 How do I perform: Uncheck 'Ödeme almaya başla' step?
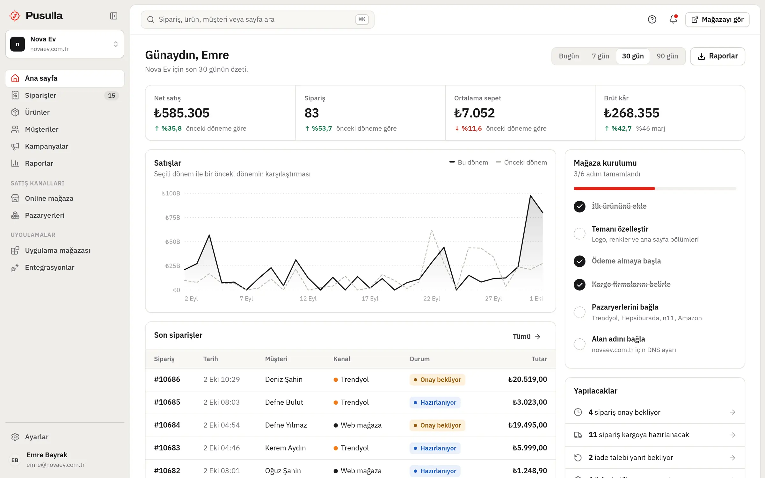pyautogui.click(x=579, y=261)
